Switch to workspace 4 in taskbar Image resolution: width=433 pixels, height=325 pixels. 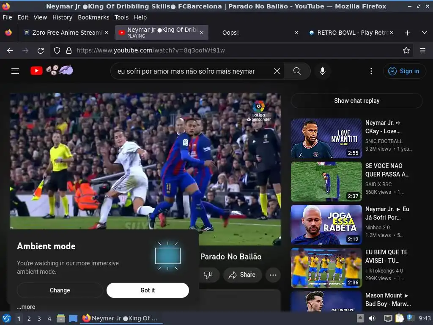click(x=49, y=319)
